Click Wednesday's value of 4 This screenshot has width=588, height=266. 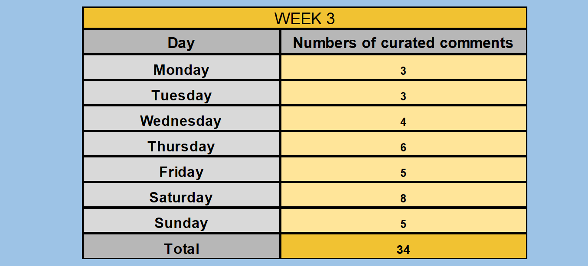(x=403, y=119)
